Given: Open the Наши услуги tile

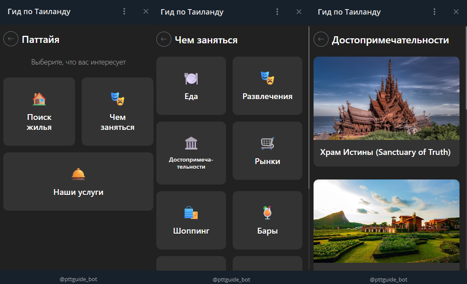Looking at the screenshot, I should click(x=78, y=182).
